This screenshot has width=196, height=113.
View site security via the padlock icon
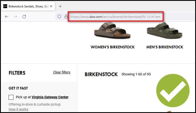(66, 16)
